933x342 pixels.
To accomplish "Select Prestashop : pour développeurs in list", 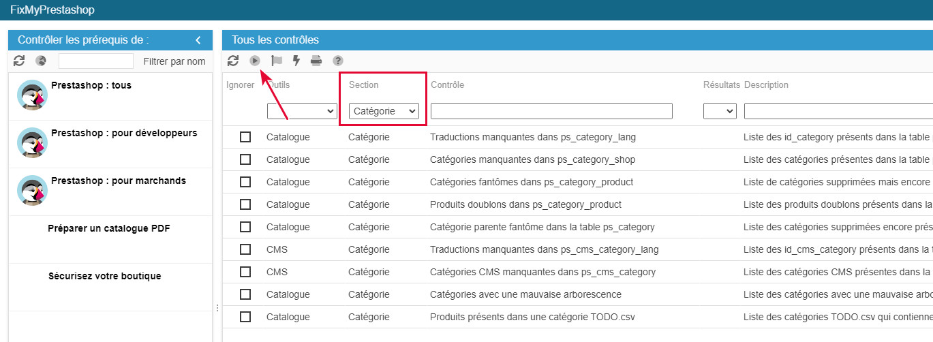I will [x=123, y=134].
